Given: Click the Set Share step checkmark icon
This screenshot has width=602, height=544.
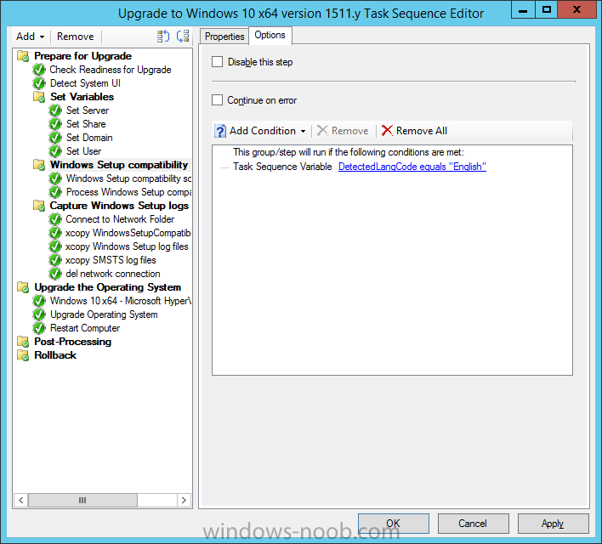Looking at the screenshot, I should (x=55, y=124).
